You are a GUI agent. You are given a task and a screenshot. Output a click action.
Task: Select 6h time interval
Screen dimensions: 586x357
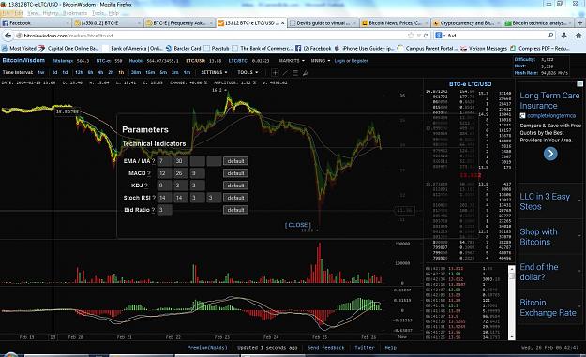click(90, 72)
